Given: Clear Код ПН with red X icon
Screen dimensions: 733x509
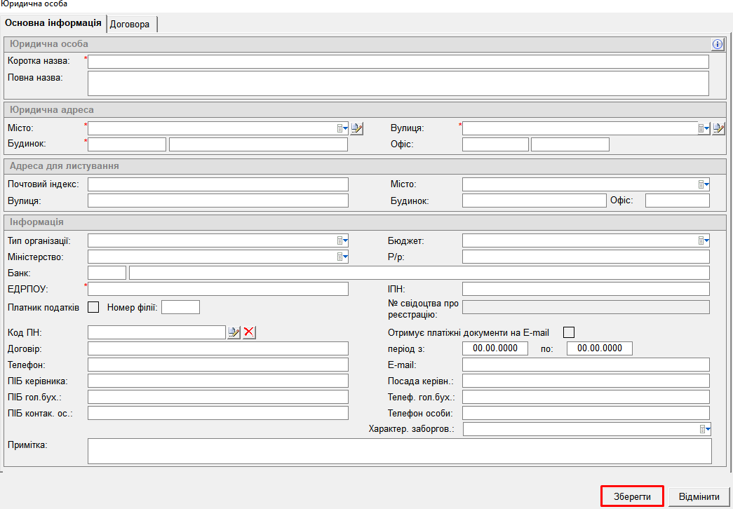Looking at the screenshot, I should [249, 332].
